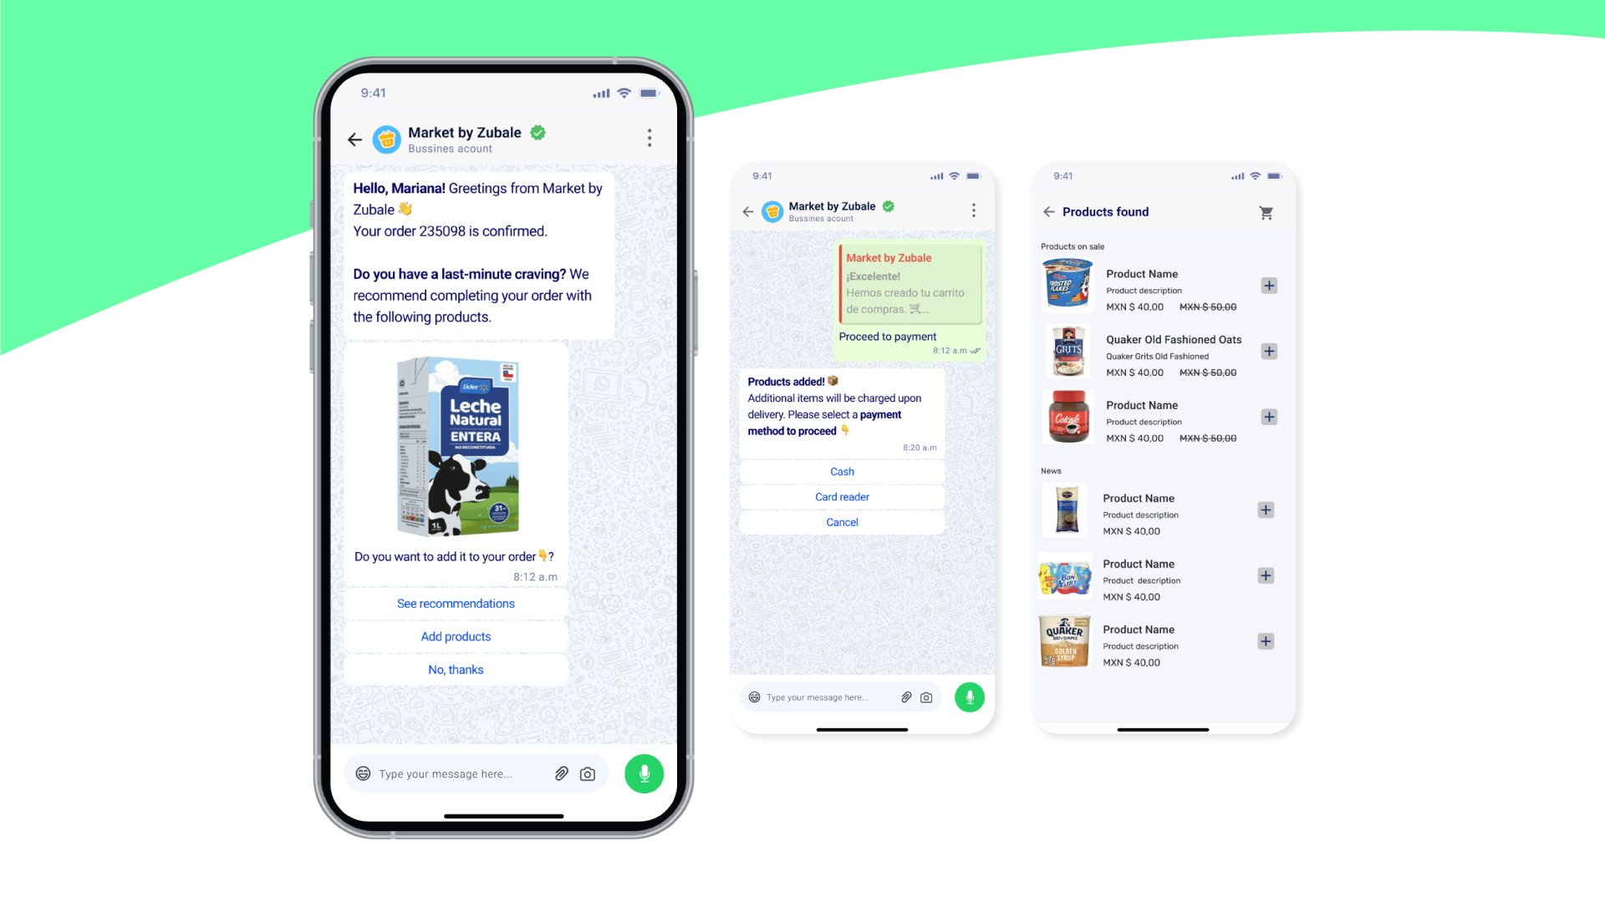The width and height of the screenshot is (1605, 902).
Task: Click the Add products button
Action: [456, 636]
